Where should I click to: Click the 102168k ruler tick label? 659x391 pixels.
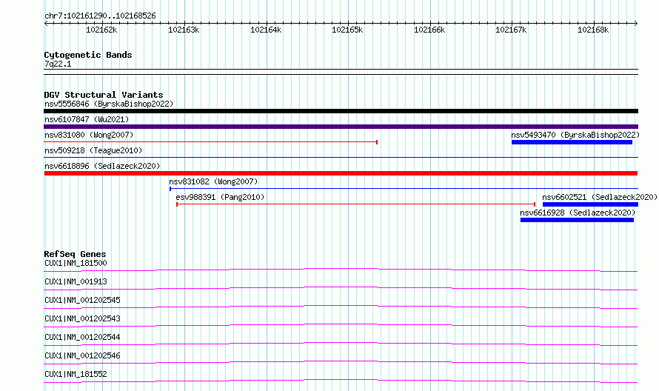[593, 30]
